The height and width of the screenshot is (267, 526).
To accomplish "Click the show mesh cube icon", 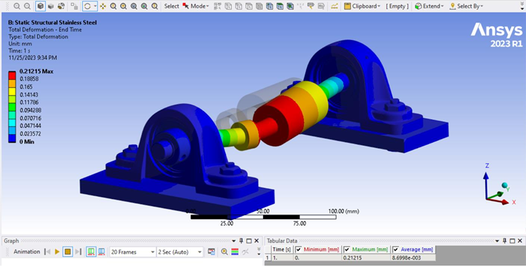I will point(61,6).
